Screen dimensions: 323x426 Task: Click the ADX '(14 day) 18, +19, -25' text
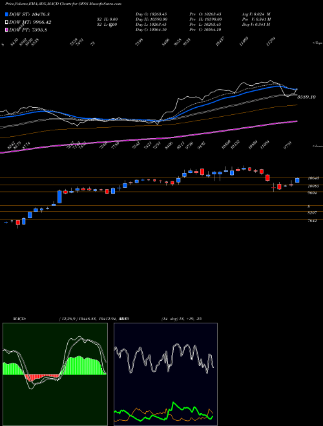pyautogui.click(x=181, y=319)
